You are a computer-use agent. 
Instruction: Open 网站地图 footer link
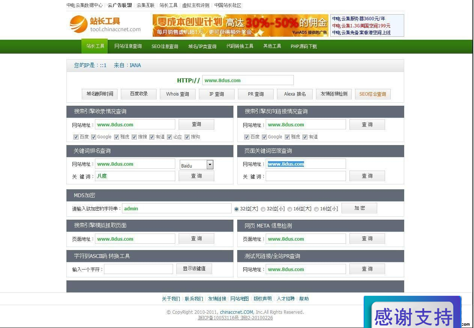[240, 299]
